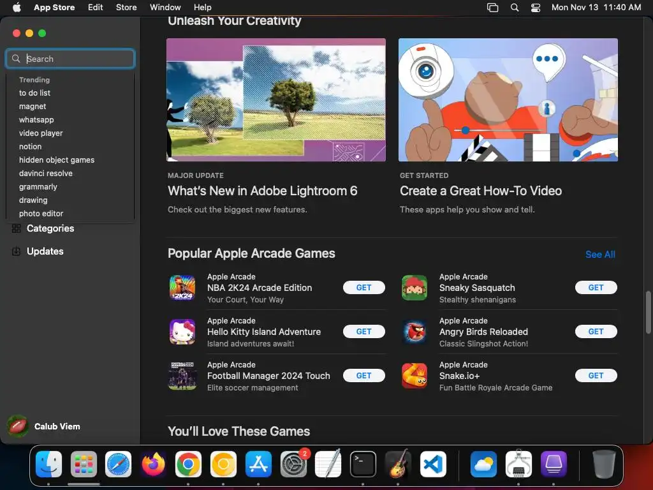Select trending search 'grammarly'
Screen dimensions: 653x490
click(x=38, y=187)
